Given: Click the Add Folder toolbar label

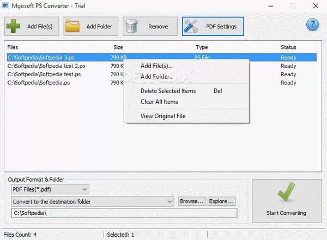Looking at the screenshot, I should tap(99, 27).
